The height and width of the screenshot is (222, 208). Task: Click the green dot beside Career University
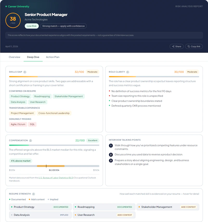[6, 6]
